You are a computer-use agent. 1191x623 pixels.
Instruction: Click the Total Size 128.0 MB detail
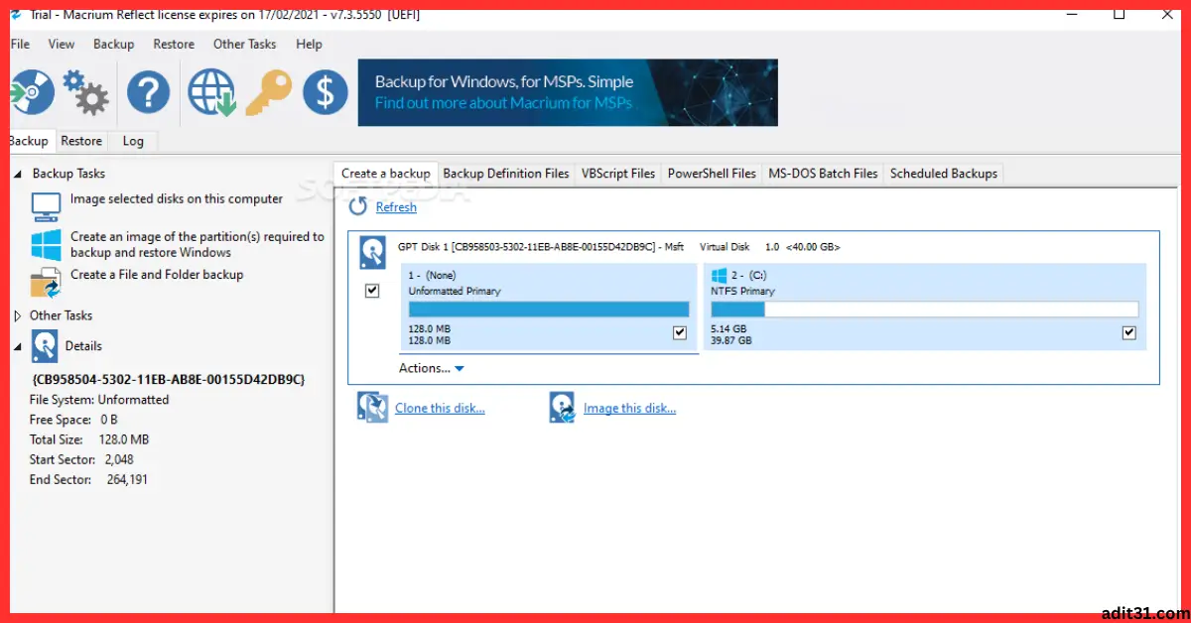point(89,439)
